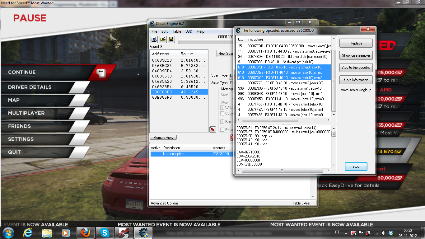The height and width of the screenshot is (239, 425).
Task: Toggle the Writable checkbox
Action: point(222,107)
